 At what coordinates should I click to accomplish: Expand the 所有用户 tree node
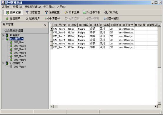click(x=3, y=35)
